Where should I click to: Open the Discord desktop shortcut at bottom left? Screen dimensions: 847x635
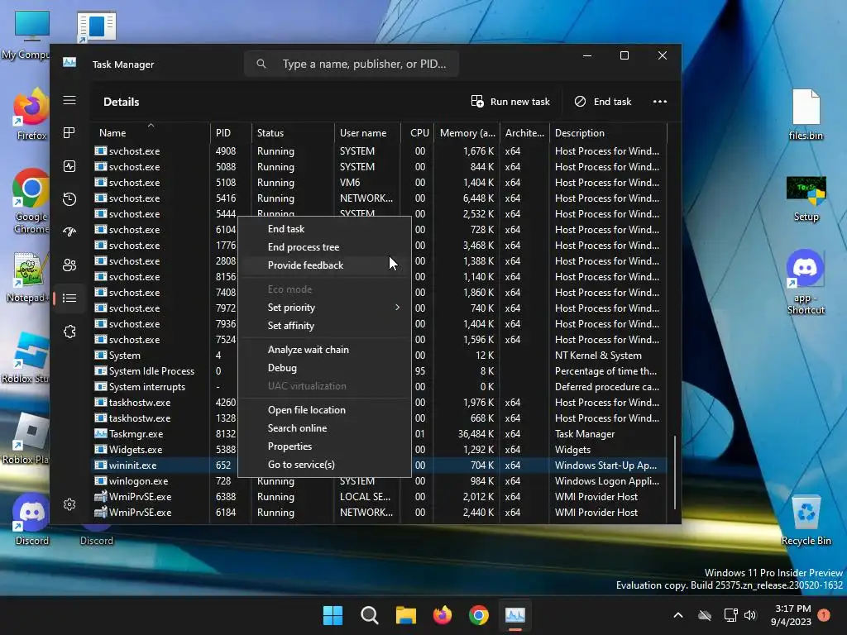[31, 519]
